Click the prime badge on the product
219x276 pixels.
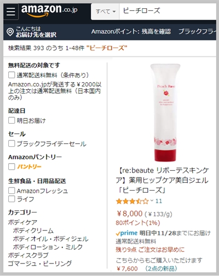[x=126, y=233]
